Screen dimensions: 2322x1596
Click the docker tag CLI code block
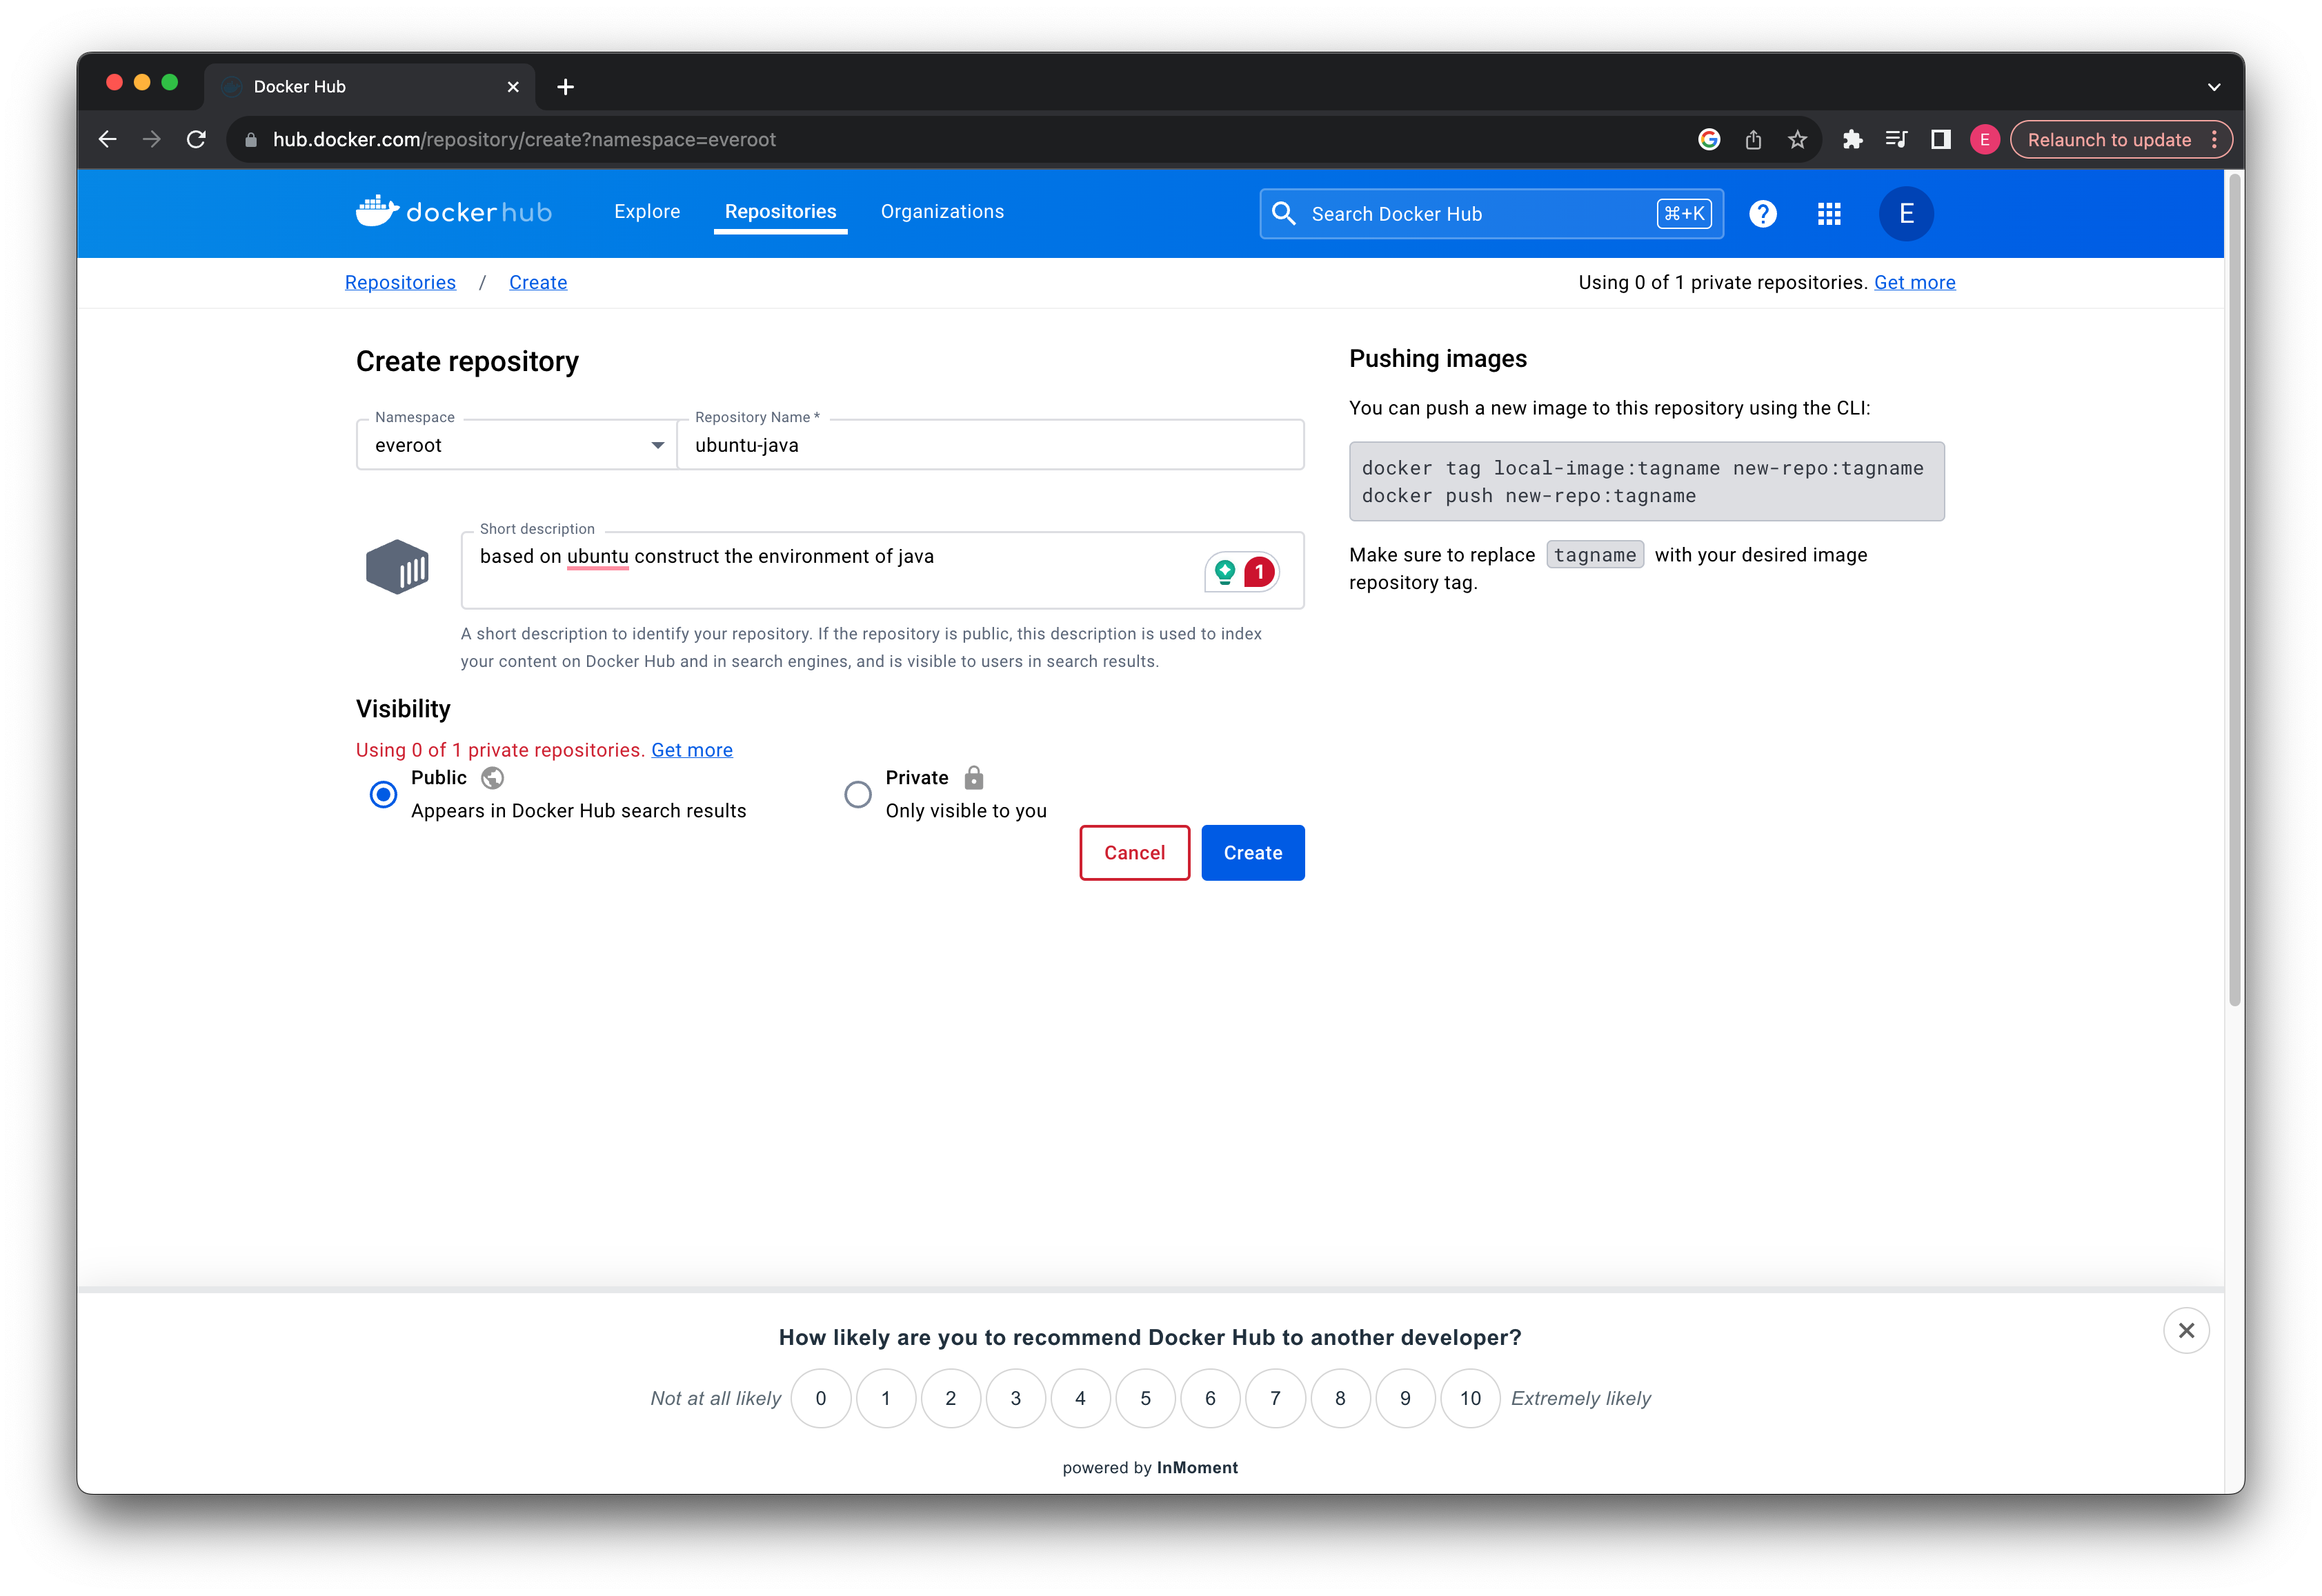pyautogui.click(x=1646, y=481)
